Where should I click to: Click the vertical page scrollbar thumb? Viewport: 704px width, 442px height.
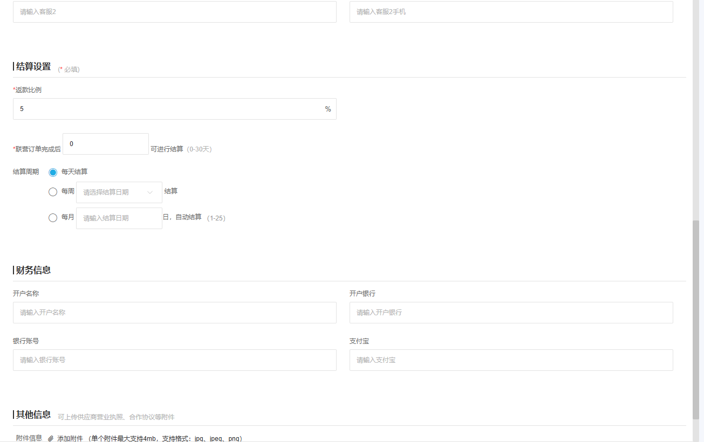(696, 320)
